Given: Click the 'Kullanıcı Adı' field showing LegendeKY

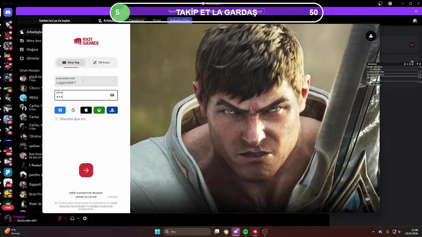Looking at the screenshot, I should tap(86, 81).
